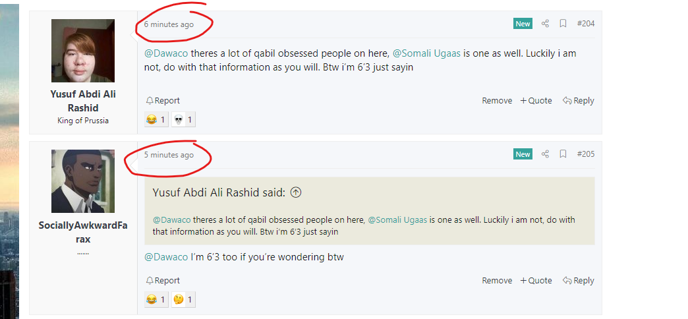Share post #204 via share icon
This screenshot has width=688, height=319.
545,24
